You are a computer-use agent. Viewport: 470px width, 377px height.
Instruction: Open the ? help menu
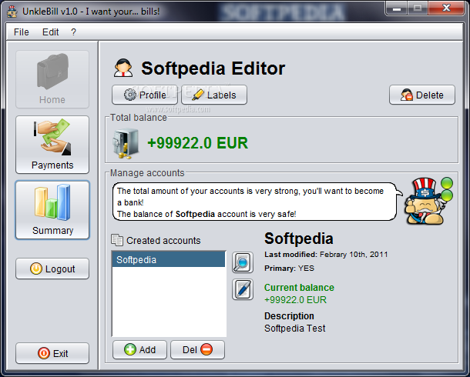tap(73, 32)
